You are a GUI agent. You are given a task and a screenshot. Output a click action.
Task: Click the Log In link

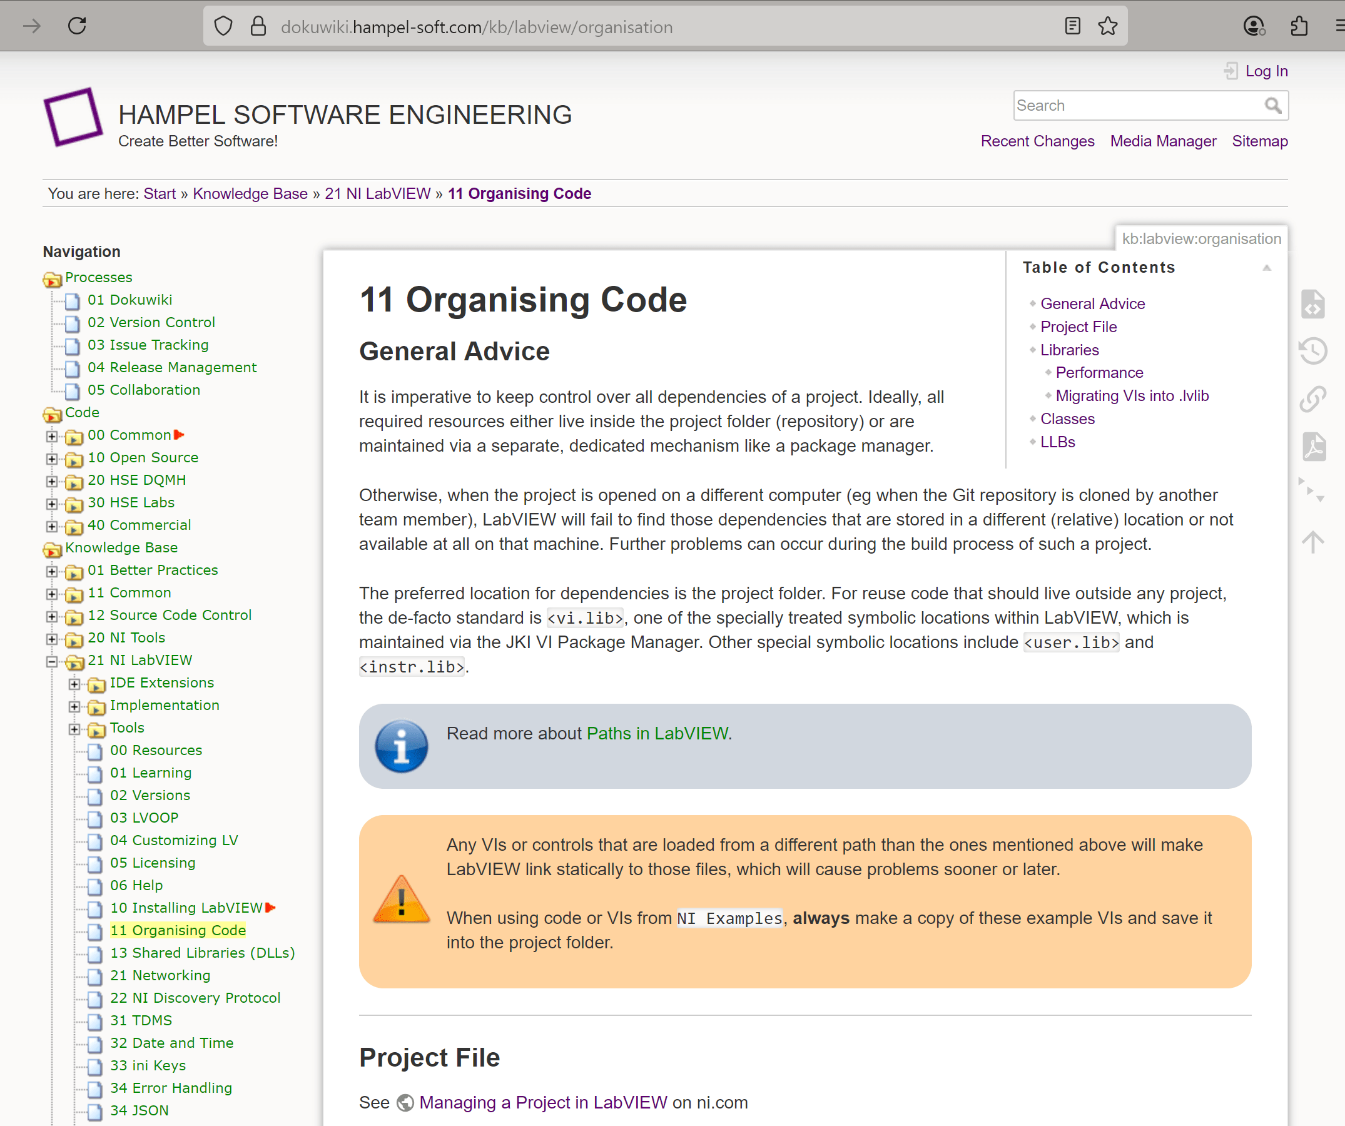pyautogui.click(x=1266, y=71)
